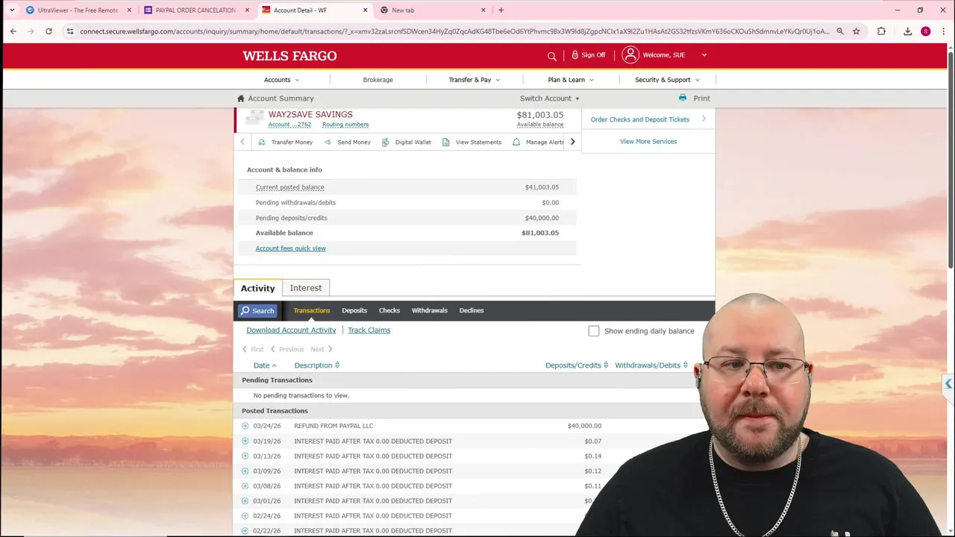Viewport: 955px width, 537px height.
Task: Expand the 03/19/26 interest transaction
Action: tap(245, 441)
